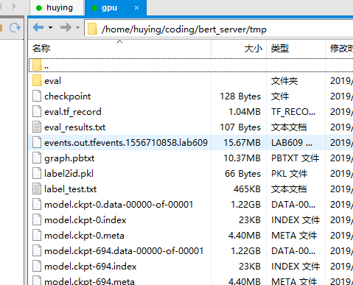This screenshot has height=285, width=353.
Task: Sort by the 名称 column header
Action: [x=119, y=49]
